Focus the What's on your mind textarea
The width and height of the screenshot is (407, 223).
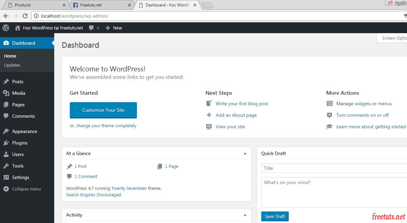click(334, 192)
